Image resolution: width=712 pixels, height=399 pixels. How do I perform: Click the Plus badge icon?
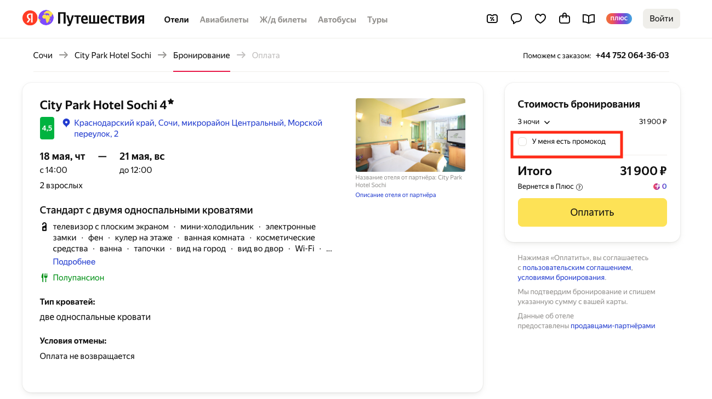click(x=619, y=19)
